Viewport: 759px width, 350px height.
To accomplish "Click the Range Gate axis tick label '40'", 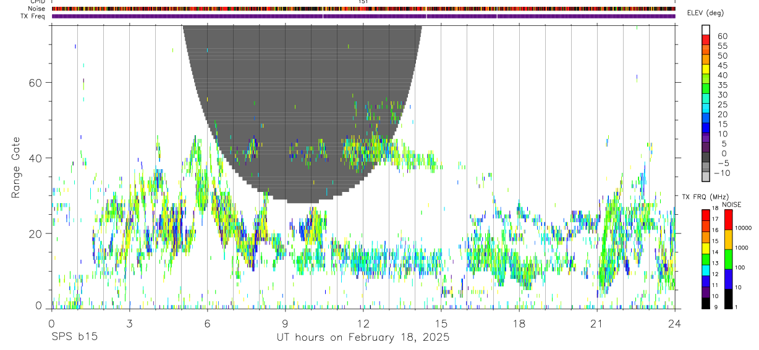I will 35,158.
